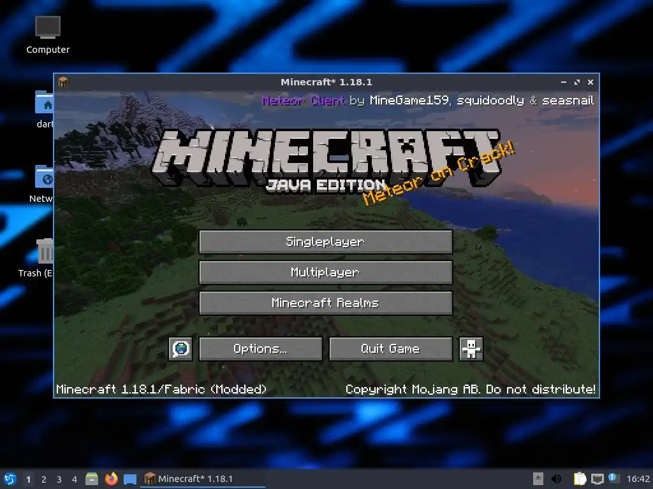Image resolution: width=653 pixels, height=489 pixels.
Task: Minimize the Minecraft window
Action: click(564, 82)
